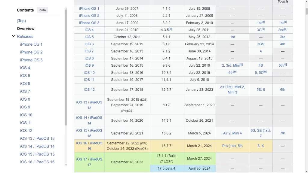Open iOS 16 / iPadOS 16 from Contents
Screen dimensions: 308x173
tap(37, 162)
